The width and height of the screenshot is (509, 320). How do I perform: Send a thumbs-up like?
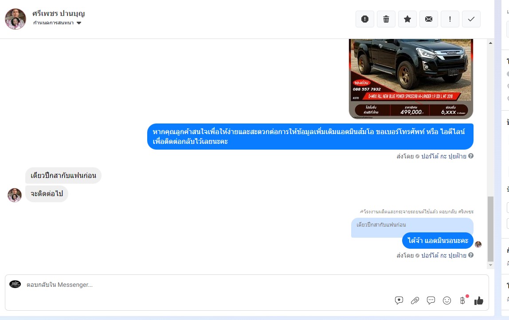tap(479, 301)
